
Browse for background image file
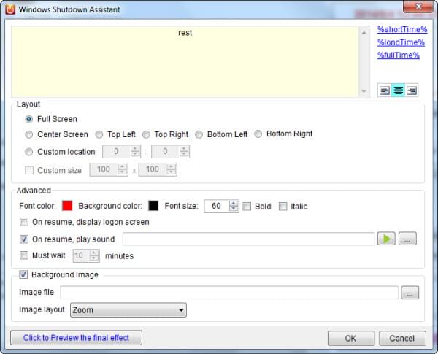(x=411, y=293)
